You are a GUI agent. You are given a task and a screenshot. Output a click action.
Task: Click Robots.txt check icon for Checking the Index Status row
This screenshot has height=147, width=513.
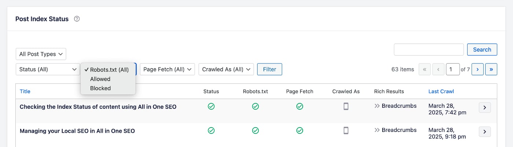click(x=255, y=106)
